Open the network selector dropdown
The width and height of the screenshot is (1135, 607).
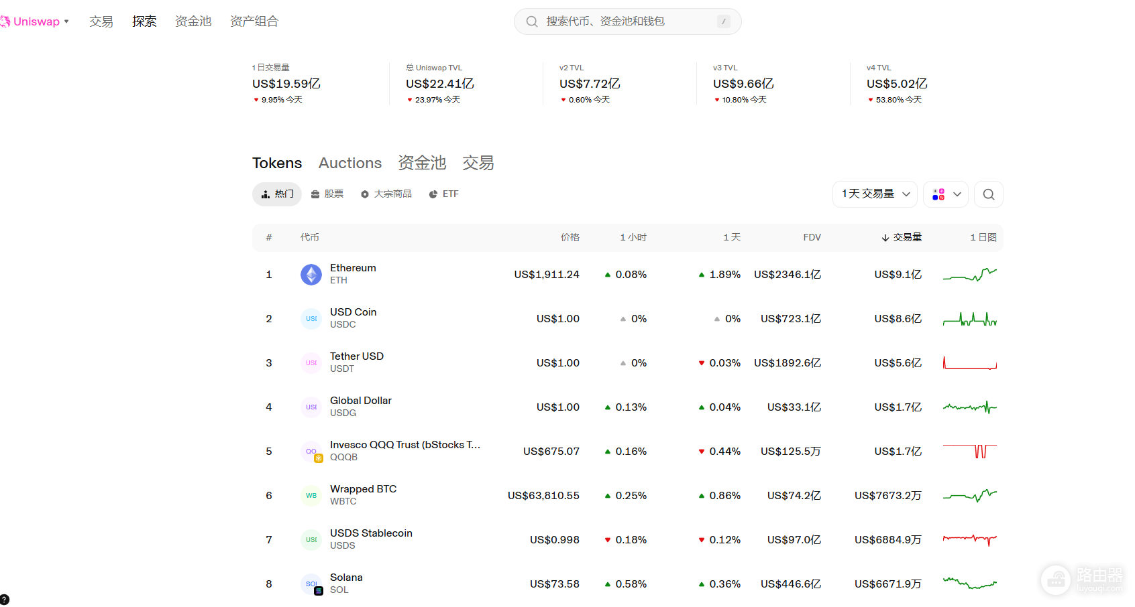coord(946,194)
